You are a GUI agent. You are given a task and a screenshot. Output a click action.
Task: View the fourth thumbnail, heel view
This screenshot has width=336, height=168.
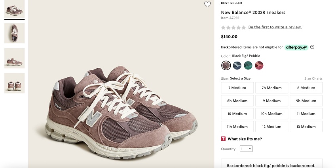click(15, 83)
